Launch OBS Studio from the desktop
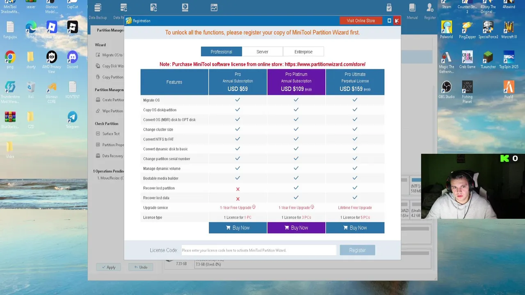The image size is (525, 295). tap(447, 90)
